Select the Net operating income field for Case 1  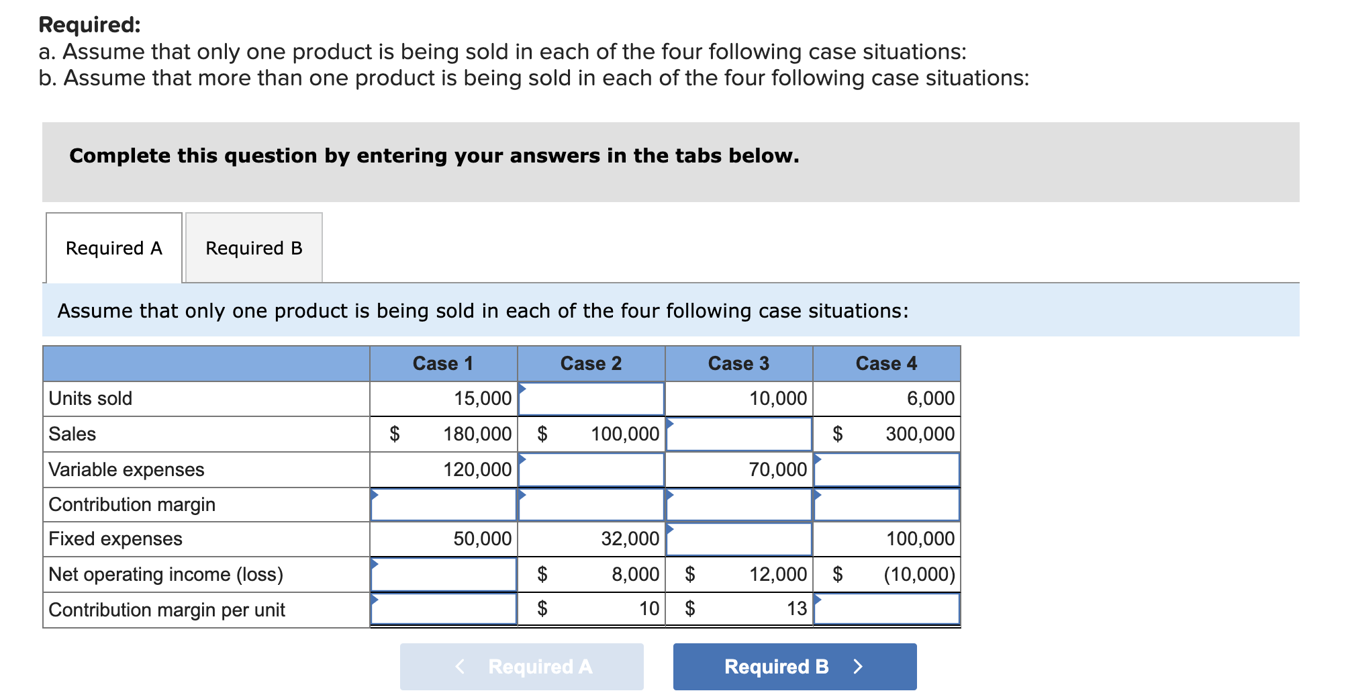[443, 574]
